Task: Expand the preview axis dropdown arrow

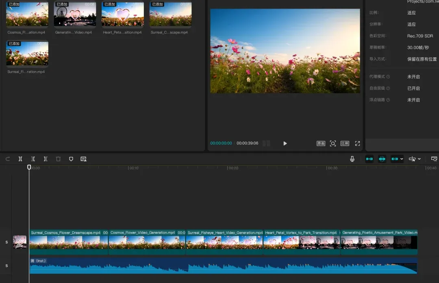Action: 419,159
